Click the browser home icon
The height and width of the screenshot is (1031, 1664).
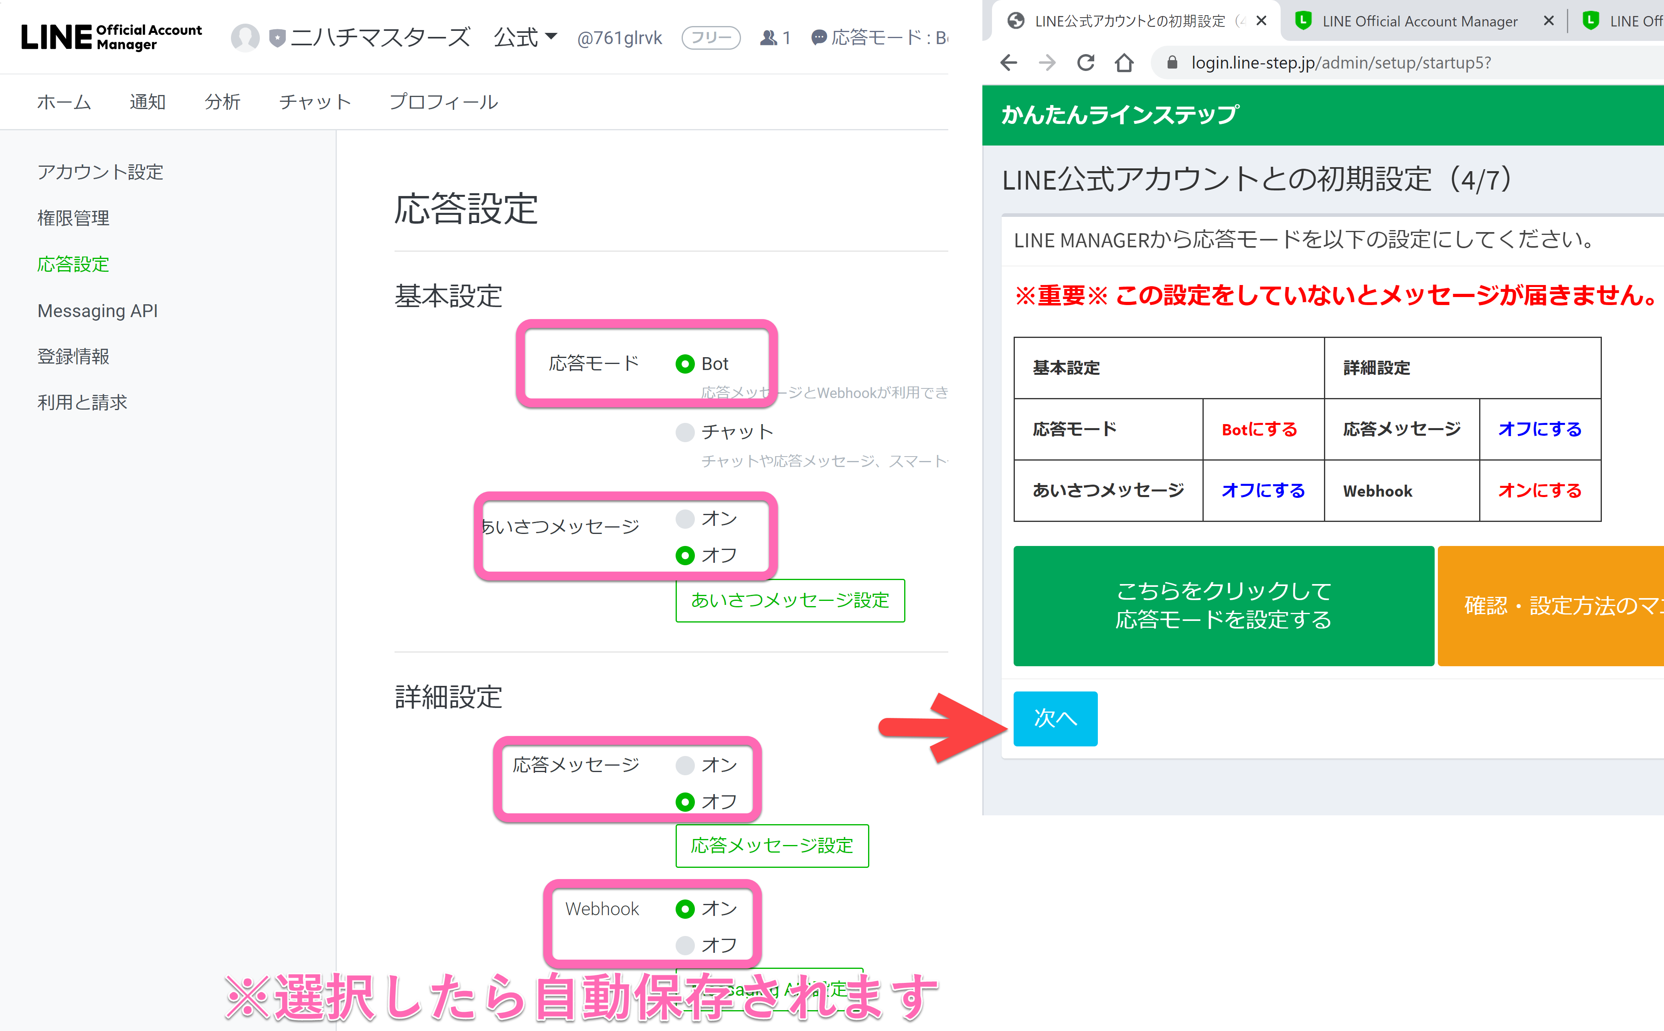(1124, 63)
